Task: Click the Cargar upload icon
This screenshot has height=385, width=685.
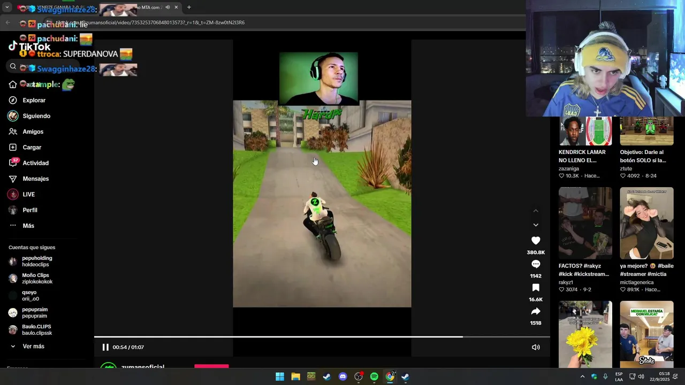Action: tap(13, 147)
